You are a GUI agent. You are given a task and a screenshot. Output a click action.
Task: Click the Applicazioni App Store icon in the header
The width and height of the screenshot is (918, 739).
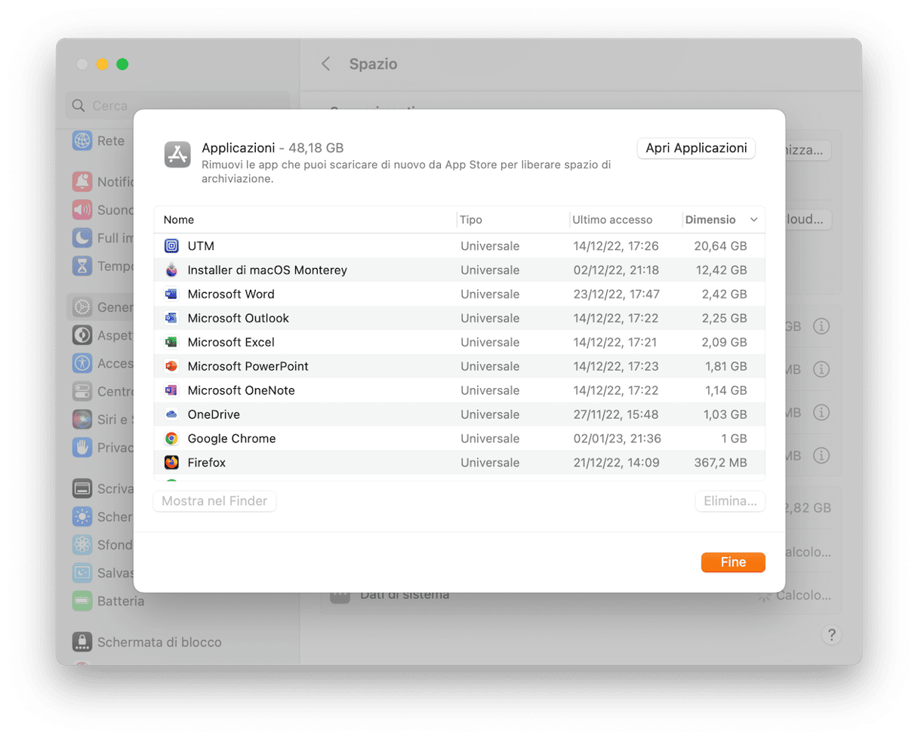[x=177, y=155]
